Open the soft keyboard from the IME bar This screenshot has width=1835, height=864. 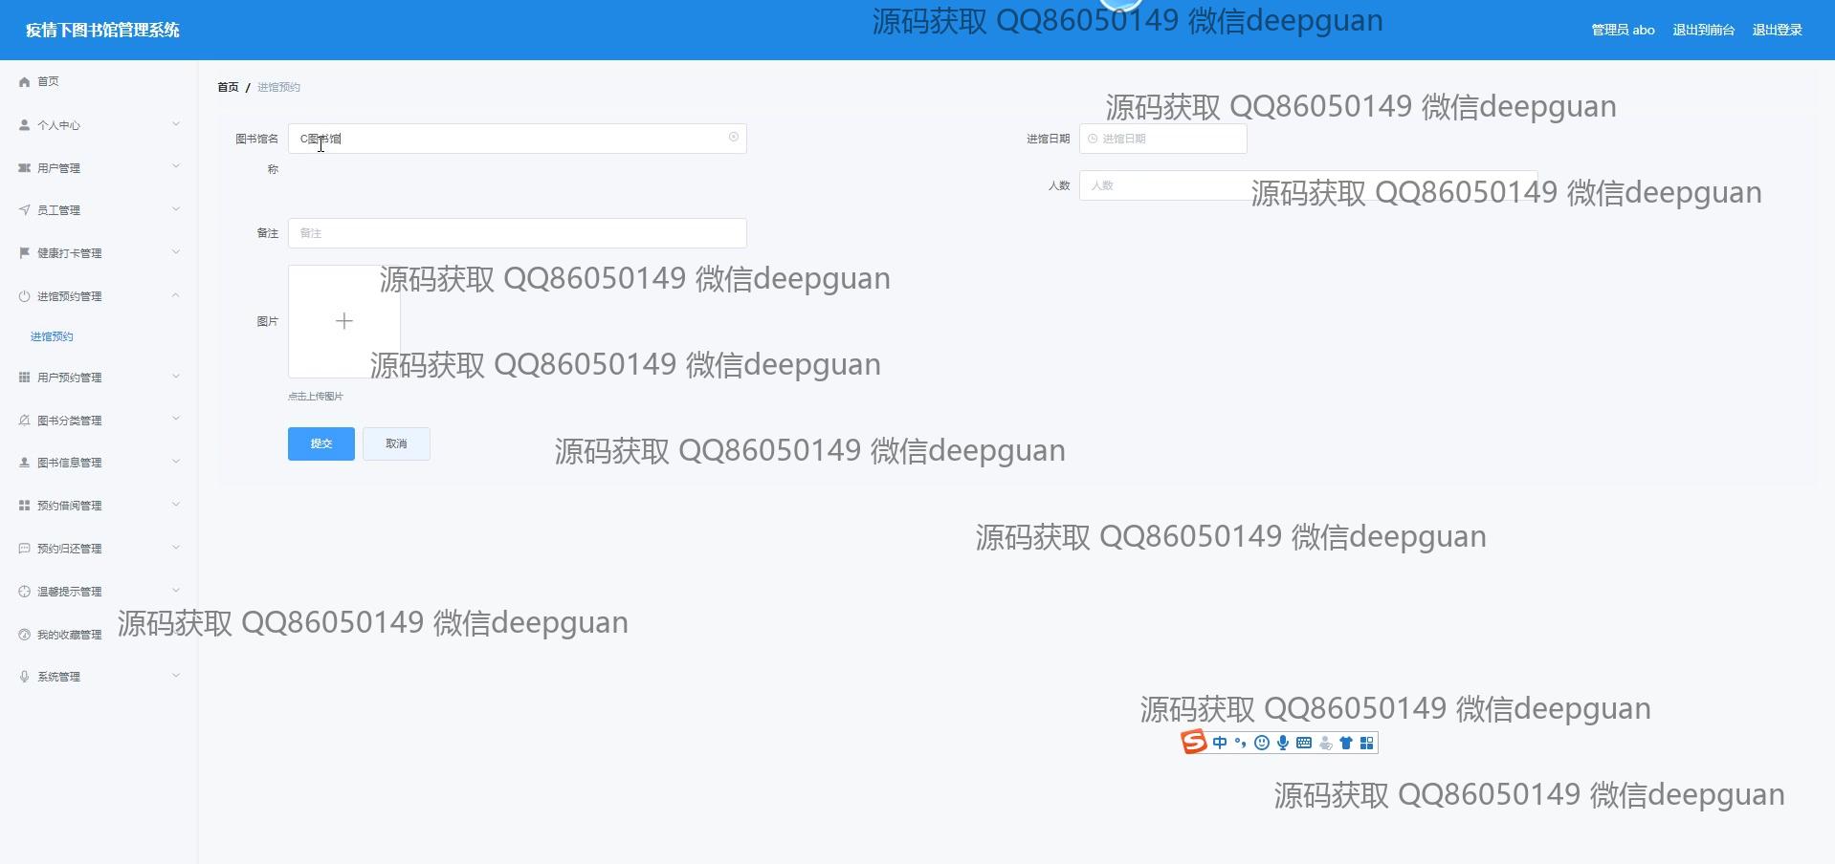click(x=1304, y=743)
